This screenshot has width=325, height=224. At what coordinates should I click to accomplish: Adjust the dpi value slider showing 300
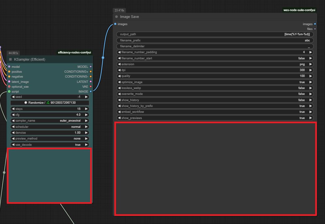[215, 70]
